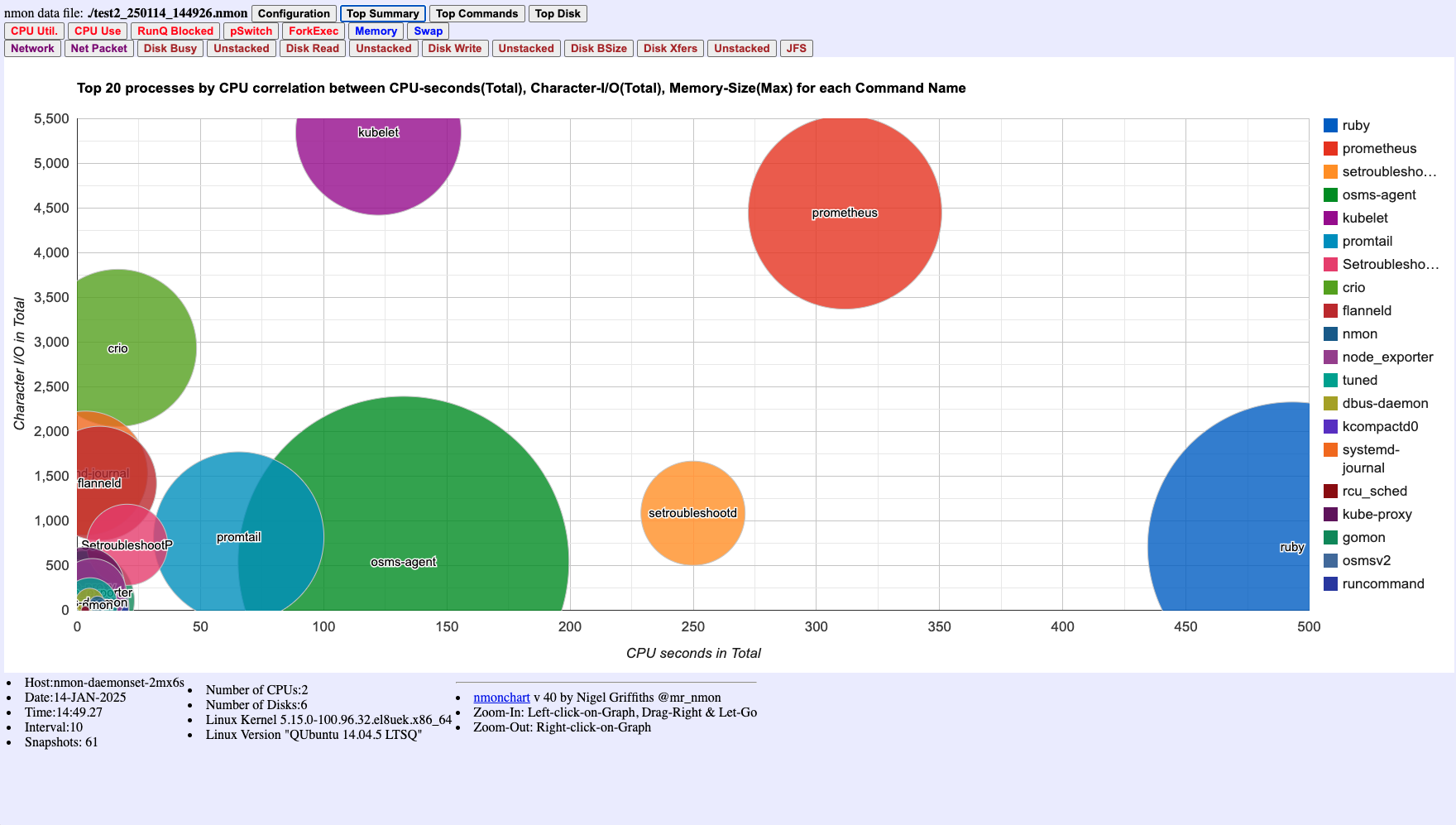Open the Configuration view
This screenshot has height=825, width=1456.
[294, 13]
